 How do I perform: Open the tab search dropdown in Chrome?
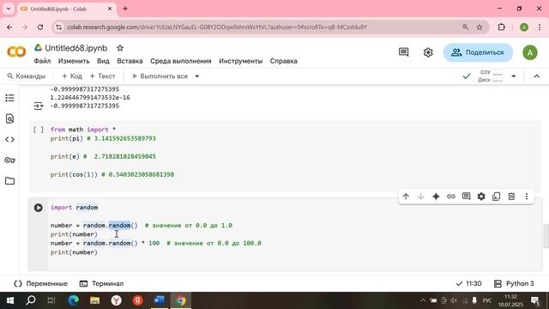point(9,9)
